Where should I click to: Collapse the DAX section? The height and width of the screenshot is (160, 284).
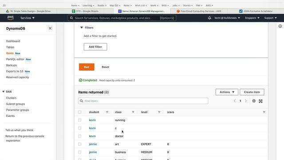coord(3,92)
